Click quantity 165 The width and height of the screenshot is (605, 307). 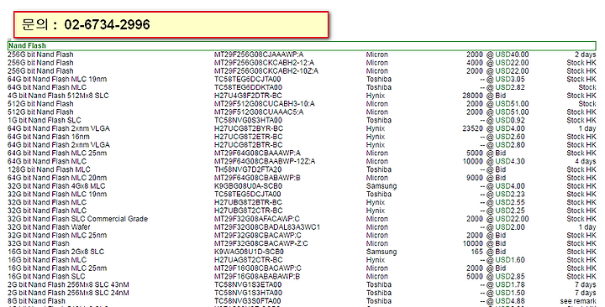[477, 252]
